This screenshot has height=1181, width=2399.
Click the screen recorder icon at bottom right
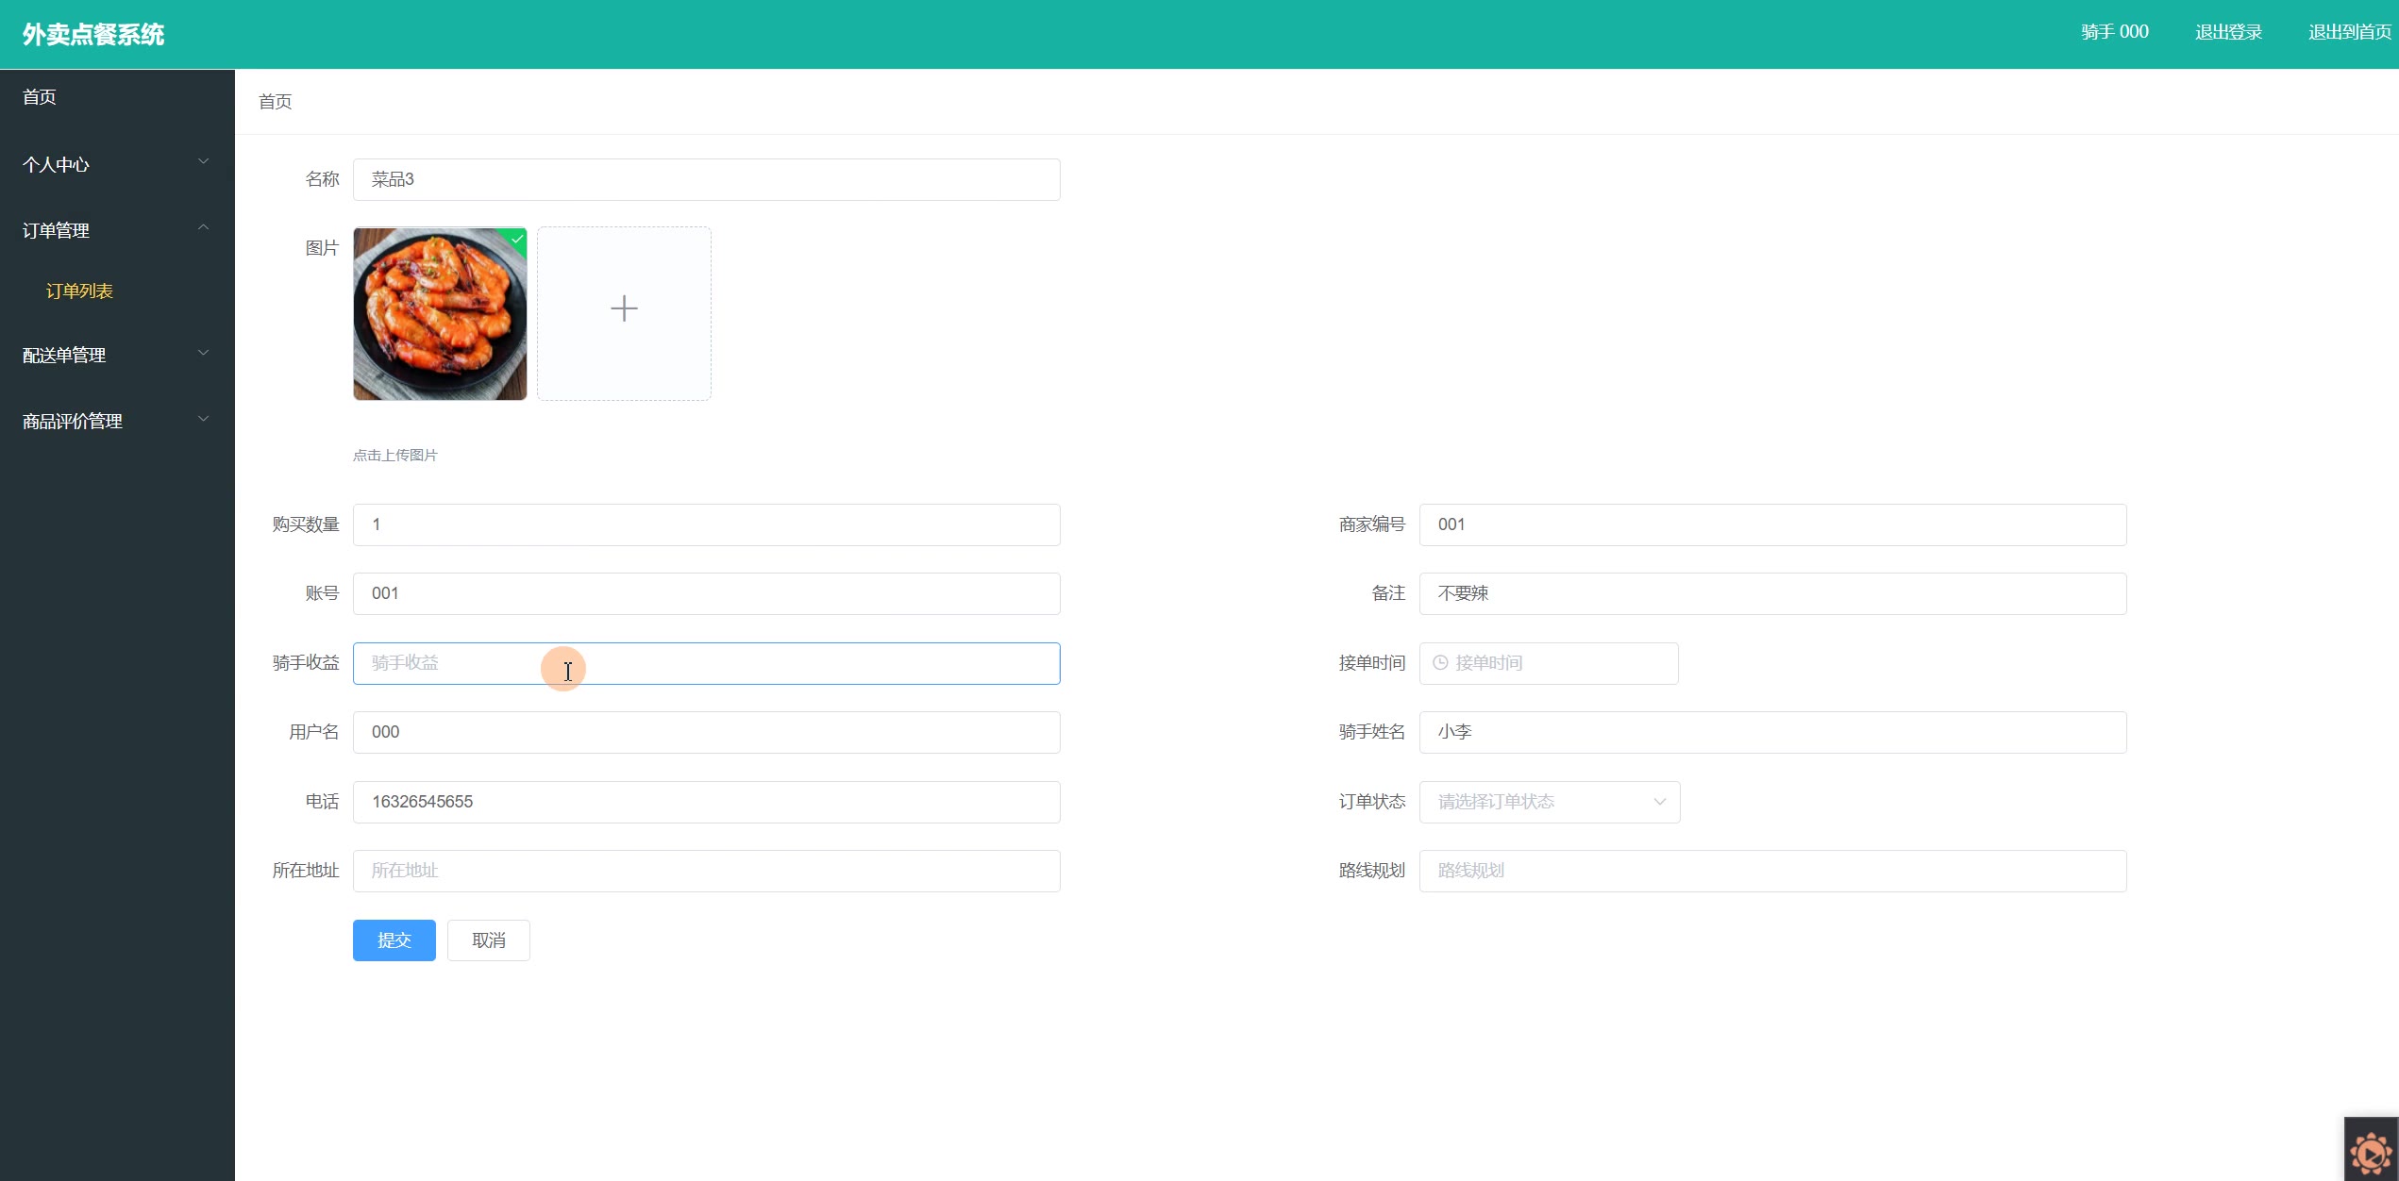click(x=2371, y=1152)
